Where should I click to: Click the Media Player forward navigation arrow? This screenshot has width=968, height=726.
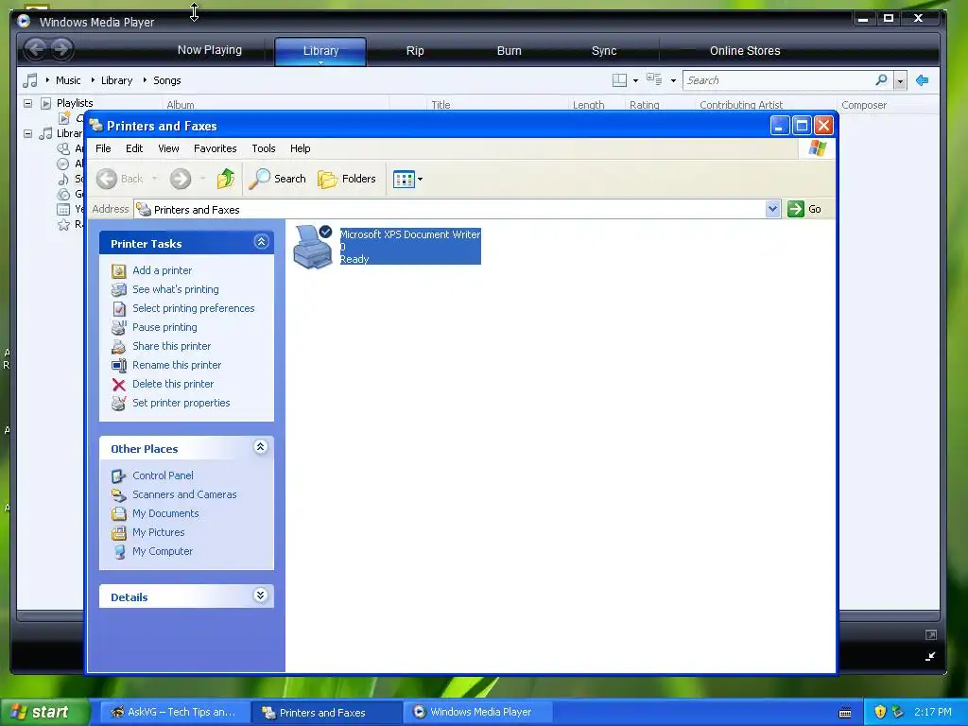pyautogui.click(x=61, y=49)
